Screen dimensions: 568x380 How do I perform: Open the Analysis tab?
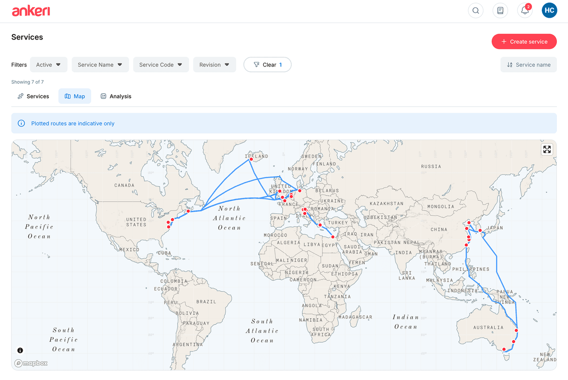tap(115, 96)
